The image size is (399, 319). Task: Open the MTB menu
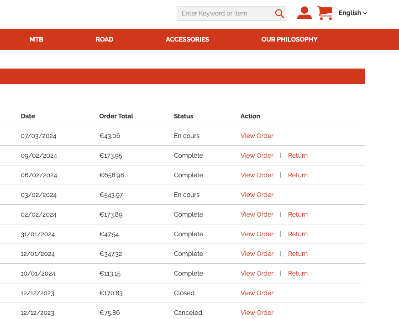(x=36, y=39)
